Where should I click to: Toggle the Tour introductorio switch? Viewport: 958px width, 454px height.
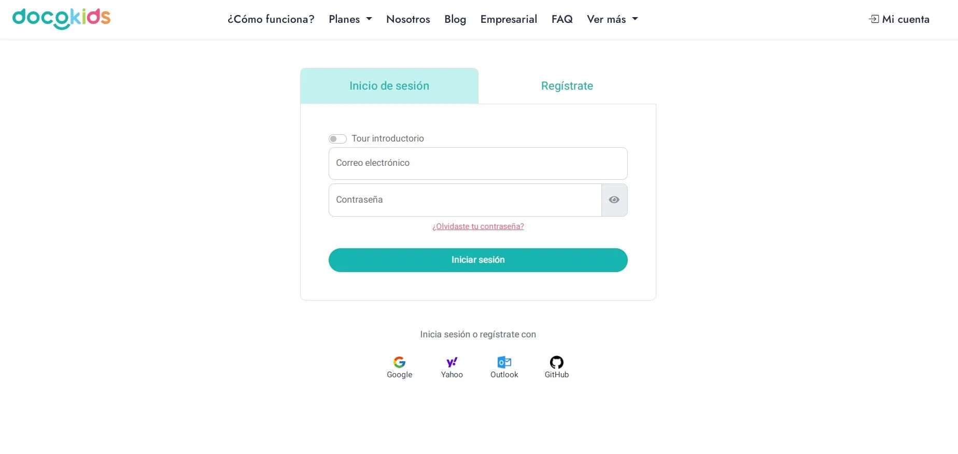pos(337,139)
